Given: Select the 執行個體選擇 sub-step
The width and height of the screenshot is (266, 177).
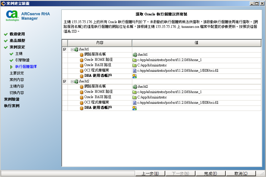Looking at the screenshot, I should coord(26,67).
